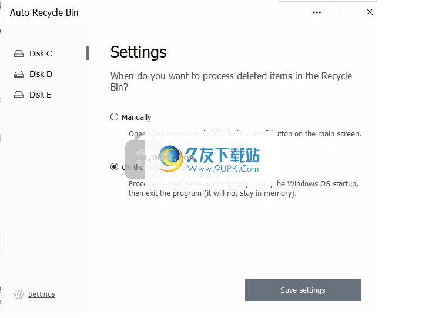Click the Manually option label
The width and height of the screenshot is (422, 318).
(136, 118)
